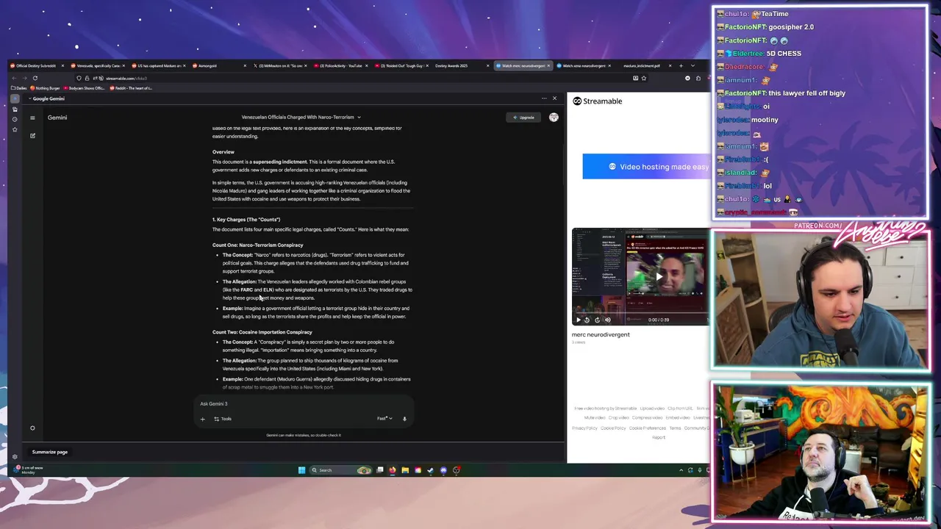Show hidden system tray icons chevron

point(681,470)
